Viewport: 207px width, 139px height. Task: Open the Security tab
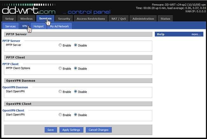tap(64, 19)
